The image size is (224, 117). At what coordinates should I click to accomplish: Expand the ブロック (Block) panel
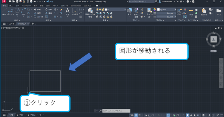136,20
